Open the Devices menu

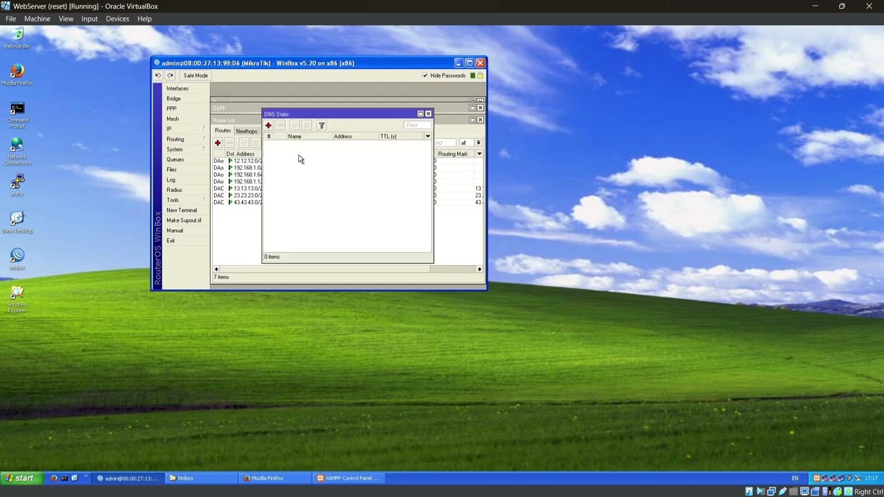click(x=117, y=19)
